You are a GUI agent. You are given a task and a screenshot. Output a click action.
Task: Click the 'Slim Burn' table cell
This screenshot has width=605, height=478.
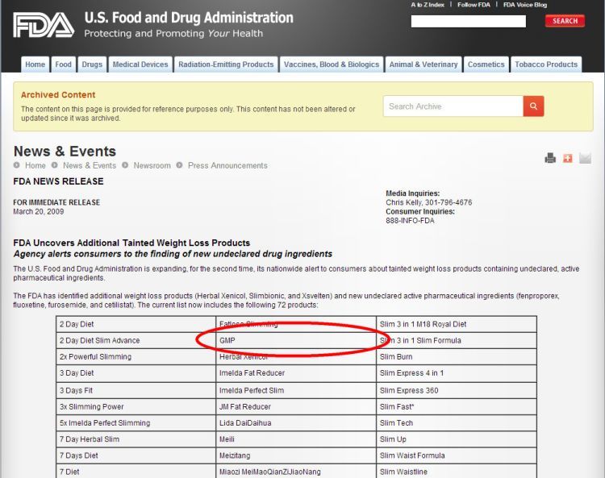pos(457,356)
